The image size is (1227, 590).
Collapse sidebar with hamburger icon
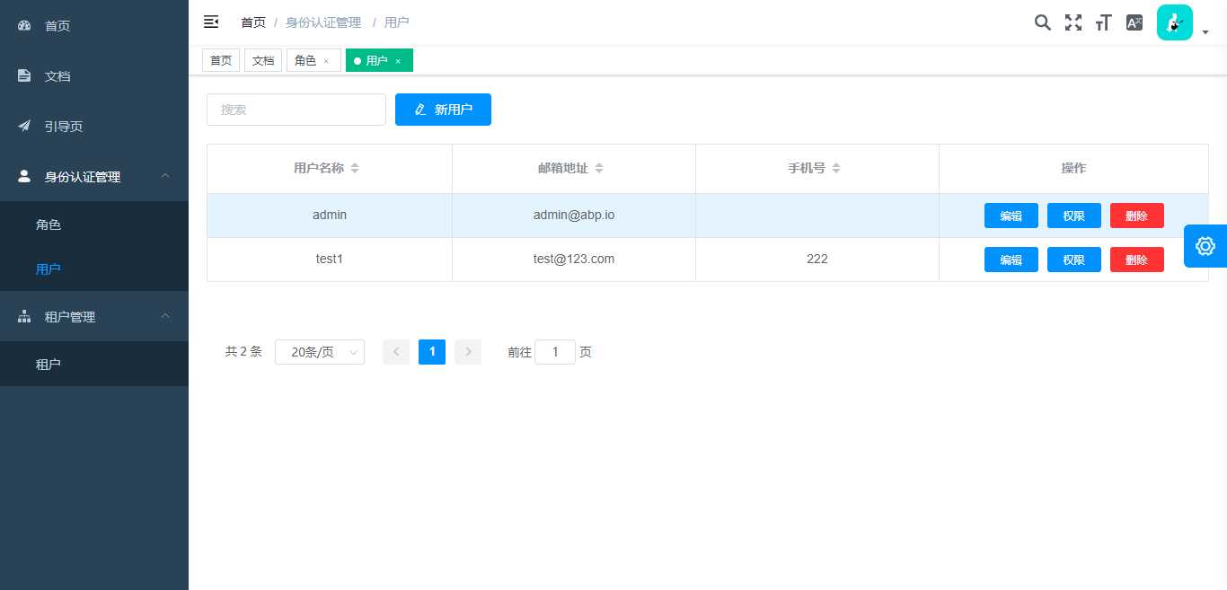[x=211, y=22]
